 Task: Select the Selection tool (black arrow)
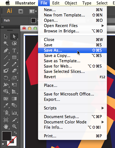6,37
